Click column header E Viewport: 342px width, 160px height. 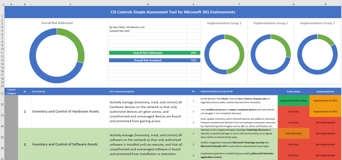coord(193,4)
